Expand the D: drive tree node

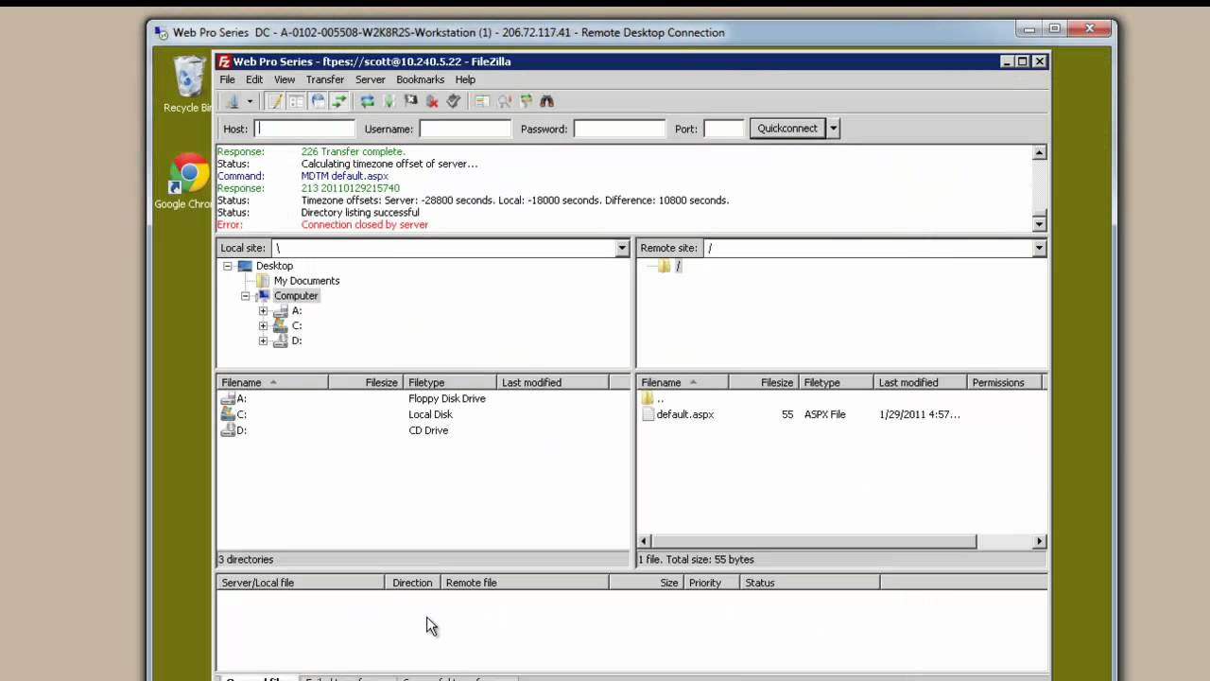(x=264, y=340)
